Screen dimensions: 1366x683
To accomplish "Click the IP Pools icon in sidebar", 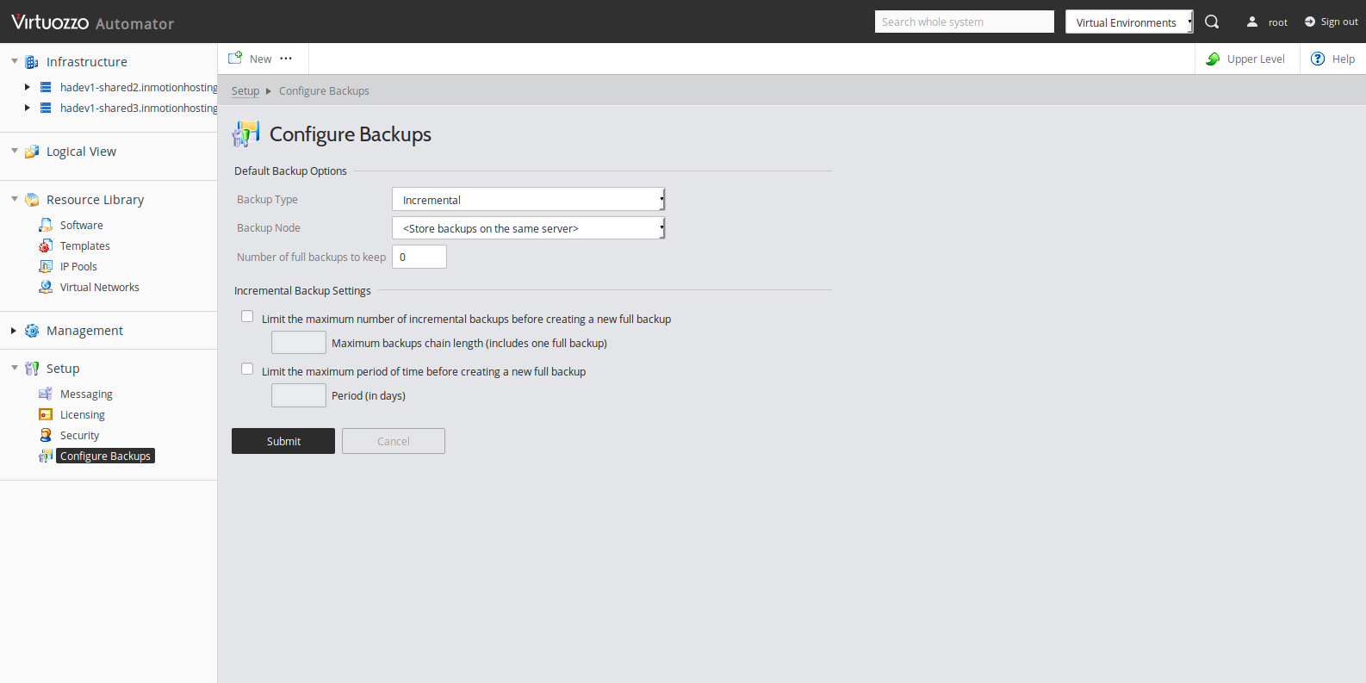I will (x=46, y=267).
